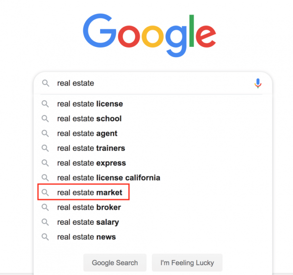Click the magnifier icon beside "real estate agent"
Screen dimensions: 293x275
[x=45, y=133]
